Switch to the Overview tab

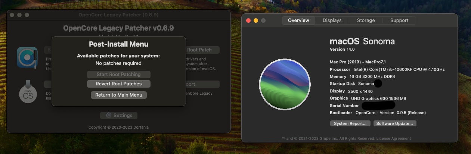[298, 21]
